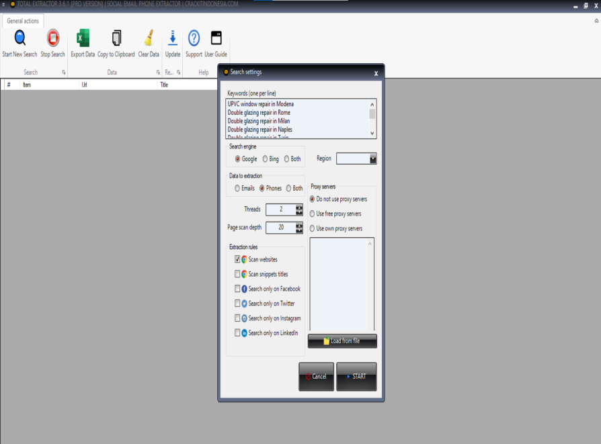Click the Cancel button
This screenshot has width=601, height=444.
[x=316, y=377]
